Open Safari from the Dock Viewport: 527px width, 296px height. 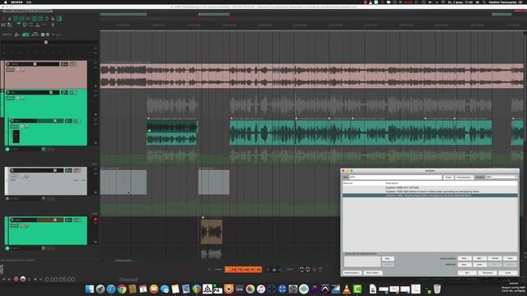111,289
